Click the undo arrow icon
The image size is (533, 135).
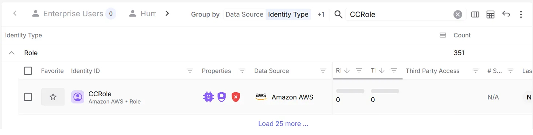pyautogui.click(x=506, y=14)
